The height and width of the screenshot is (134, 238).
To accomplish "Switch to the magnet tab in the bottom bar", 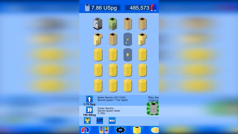I will [85, 130].
